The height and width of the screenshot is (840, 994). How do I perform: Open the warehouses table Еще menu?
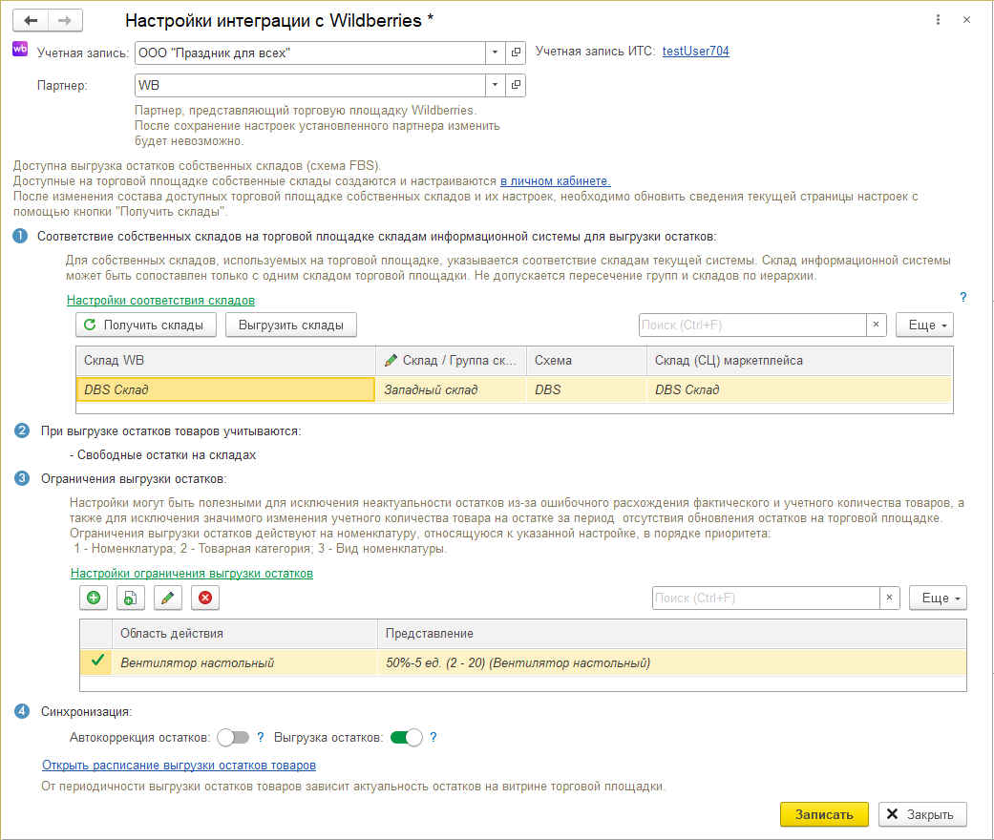pyautogui.click(x=923, y=325)
